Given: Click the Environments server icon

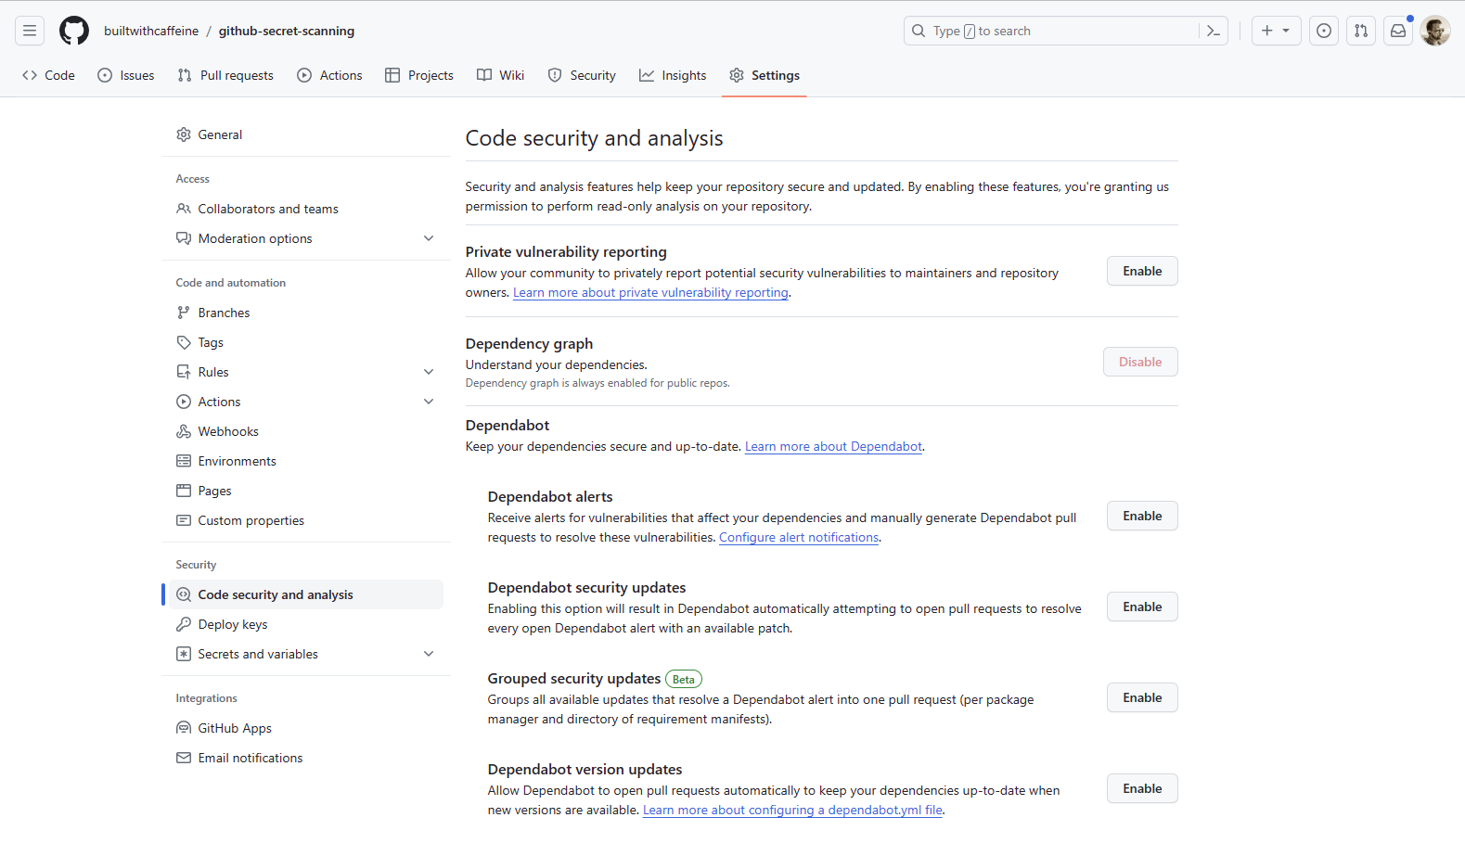Looking at the screenshot, I should (x=184, y=461).
